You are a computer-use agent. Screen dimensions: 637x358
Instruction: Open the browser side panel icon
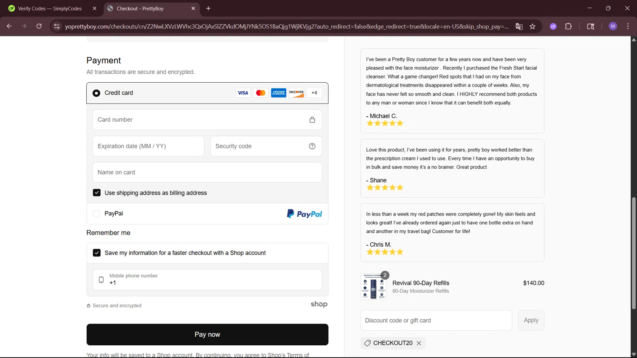[x=590, y=26]
